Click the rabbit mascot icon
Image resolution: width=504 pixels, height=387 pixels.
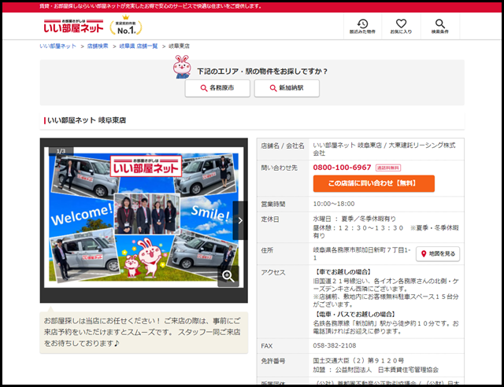point(182,67)
